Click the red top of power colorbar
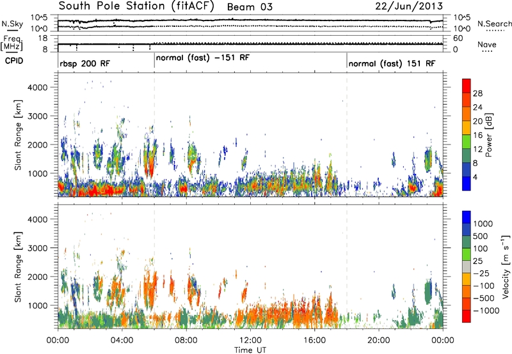Viewport: 512px width, 354px height. [467, 86]
